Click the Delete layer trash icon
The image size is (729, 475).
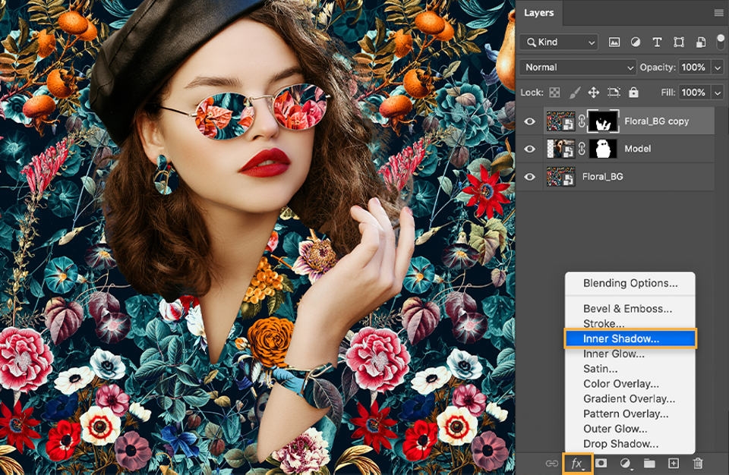click(x=699, y=463)
